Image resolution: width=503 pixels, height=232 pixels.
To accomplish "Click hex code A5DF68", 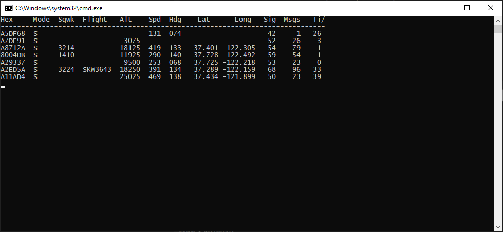I will [x=13, y=34].
